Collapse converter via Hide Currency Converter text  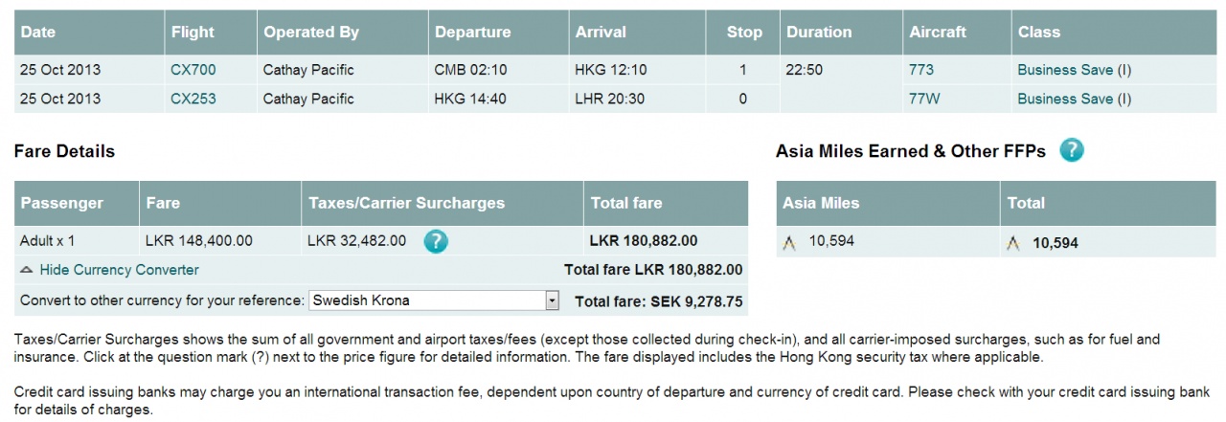pos(119,271)
